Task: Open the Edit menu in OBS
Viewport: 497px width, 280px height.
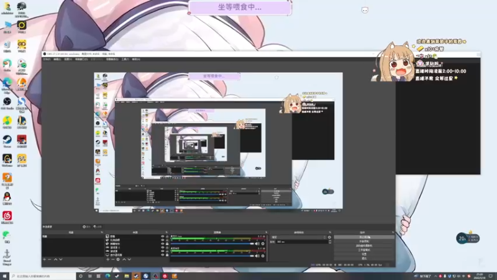Action: pyautogui.click(x=57, y=59)
